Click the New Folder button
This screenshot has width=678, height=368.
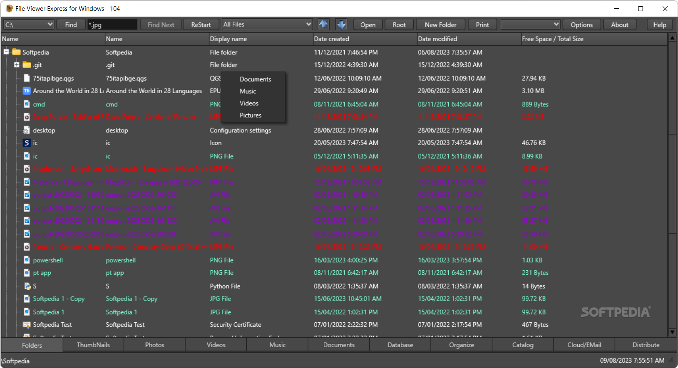(440, 25)
